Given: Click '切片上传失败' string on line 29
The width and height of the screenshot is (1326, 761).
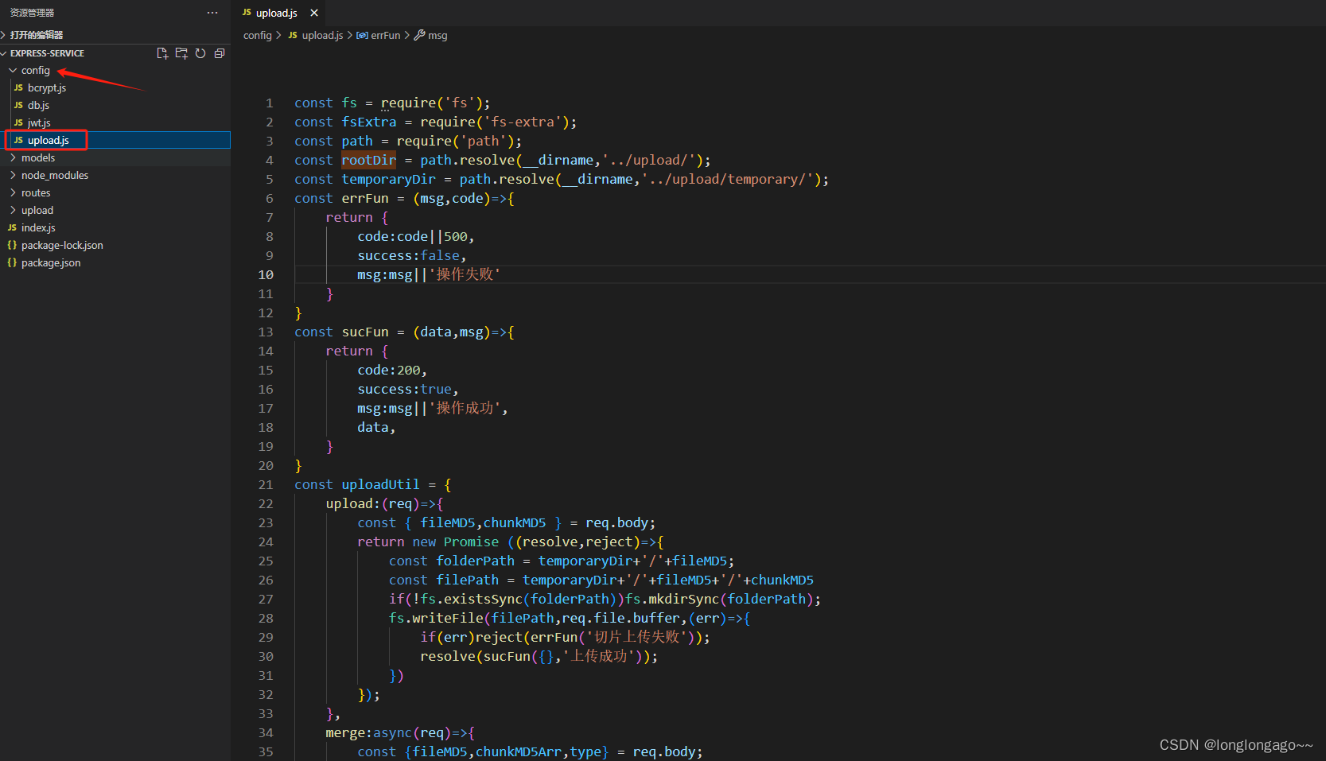Looking at the screenshot, I should coord(637,637).
